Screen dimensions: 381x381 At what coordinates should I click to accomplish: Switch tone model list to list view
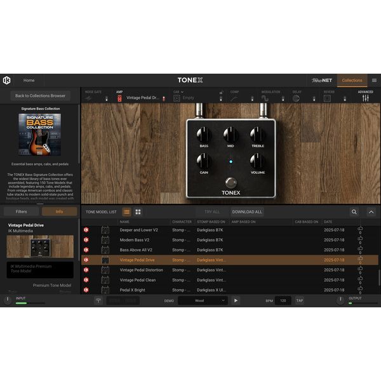click(x=127, y=211)
